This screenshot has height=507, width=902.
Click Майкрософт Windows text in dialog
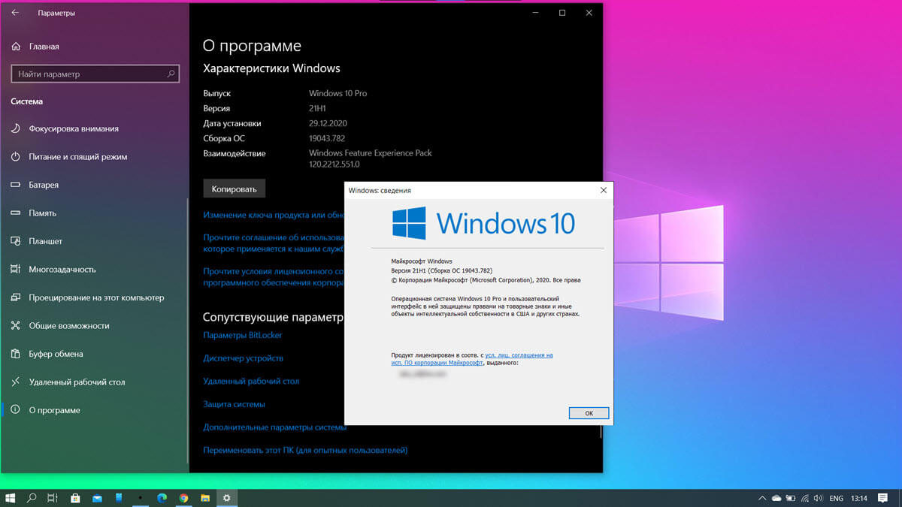click(422, 261)
